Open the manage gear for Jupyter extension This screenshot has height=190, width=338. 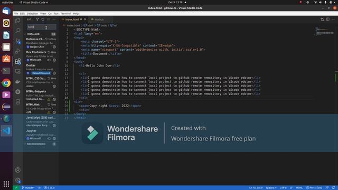[x=54, y=138]
